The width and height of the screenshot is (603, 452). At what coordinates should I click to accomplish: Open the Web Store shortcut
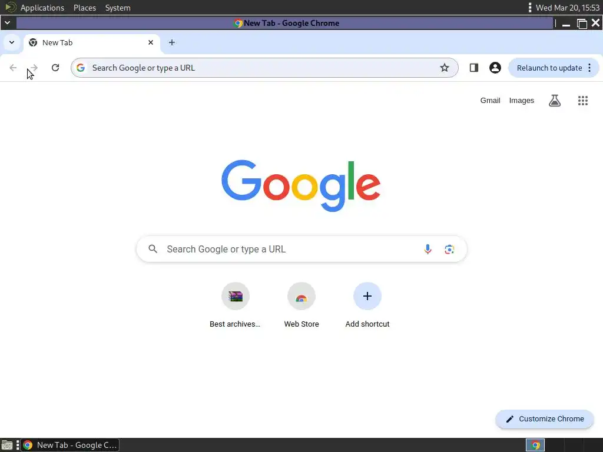coord(301,305)
